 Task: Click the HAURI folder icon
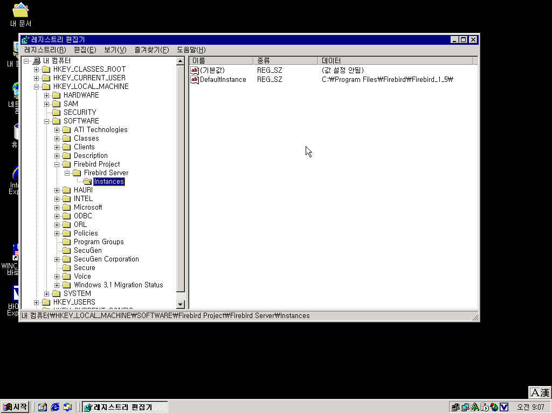66,190
